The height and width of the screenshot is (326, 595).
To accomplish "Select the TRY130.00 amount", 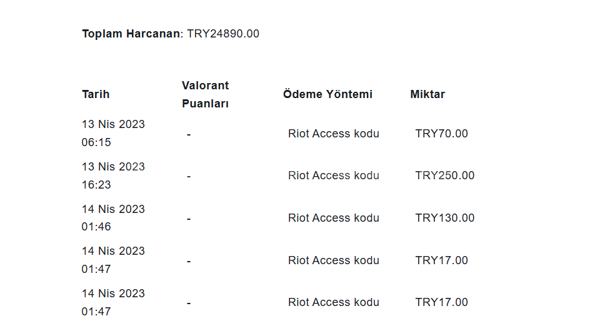I will click(x=445, y=218).
